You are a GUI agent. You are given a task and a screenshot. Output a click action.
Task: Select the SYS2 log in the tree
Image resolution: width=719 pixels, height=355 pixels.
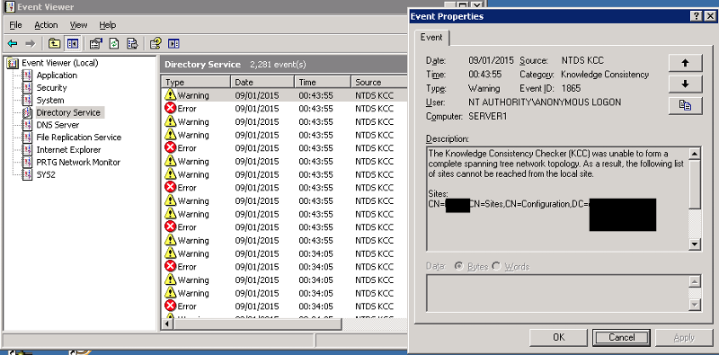[x=46, y=174]
